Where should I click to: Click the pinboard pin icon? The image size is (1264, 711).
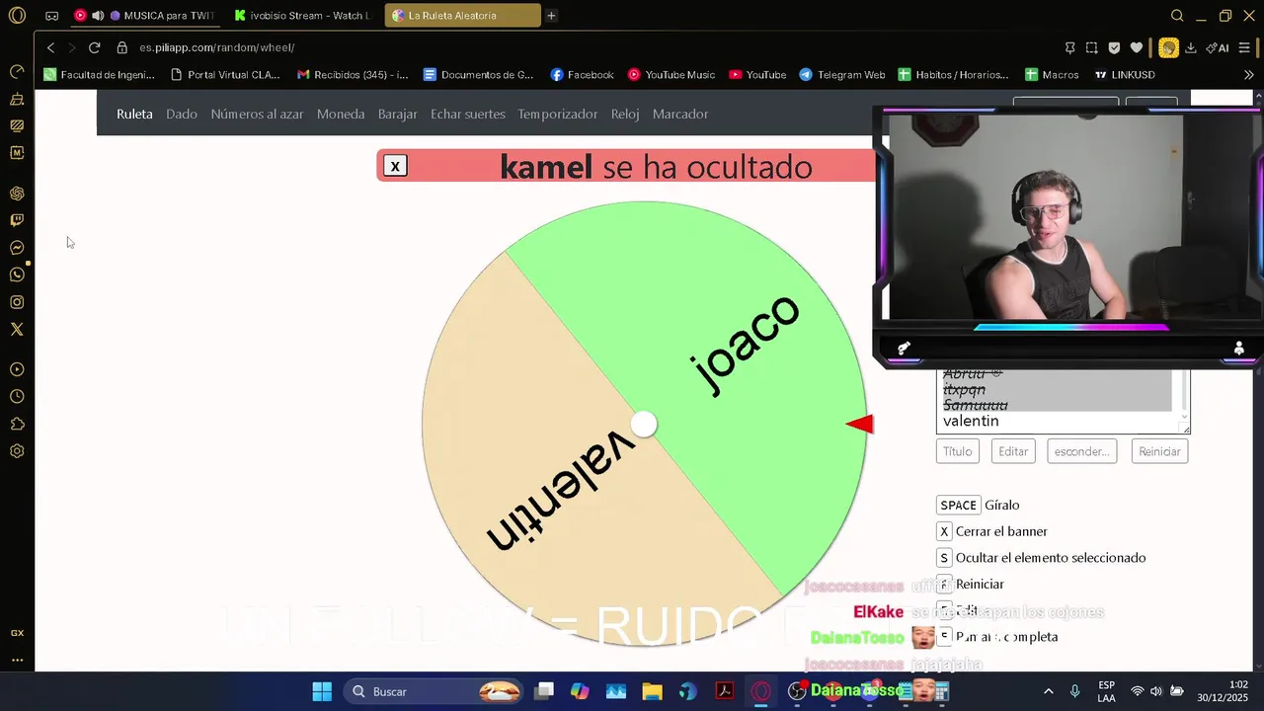[1069, 47]
